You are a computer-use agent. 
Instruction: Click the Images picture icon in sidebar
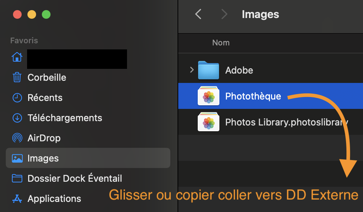17,158
